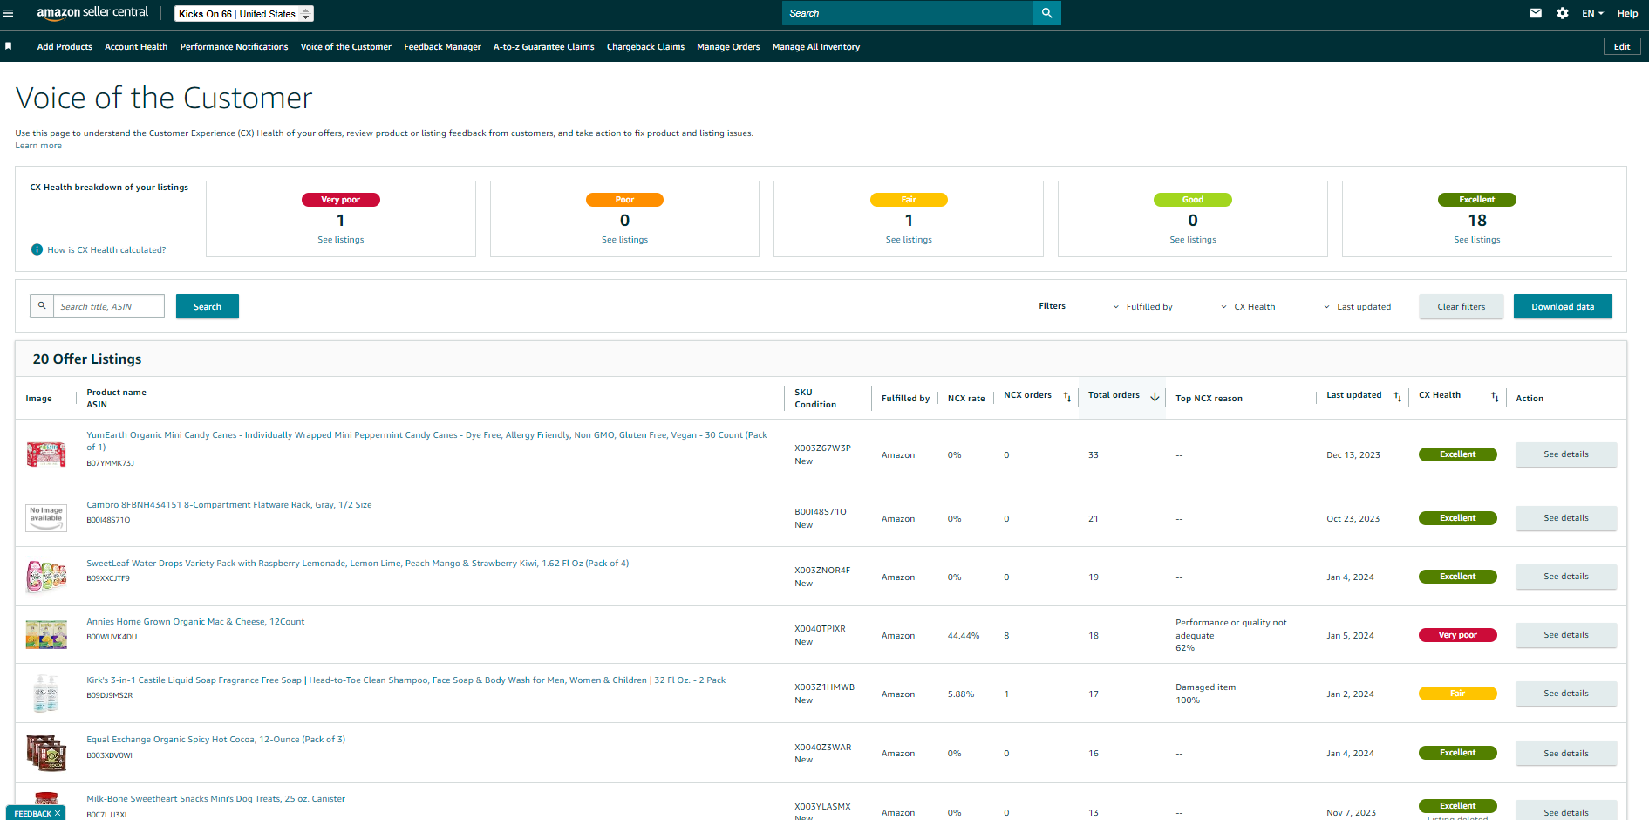Open Manage All Inventory menu item
1649x820 pixels.
pyautogui.click(x=815, y=47)
